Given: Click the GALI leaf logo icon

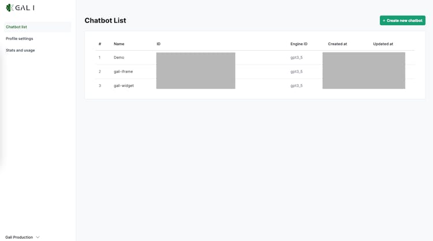Looking at the screenshot, I should (x=9, y=8).
